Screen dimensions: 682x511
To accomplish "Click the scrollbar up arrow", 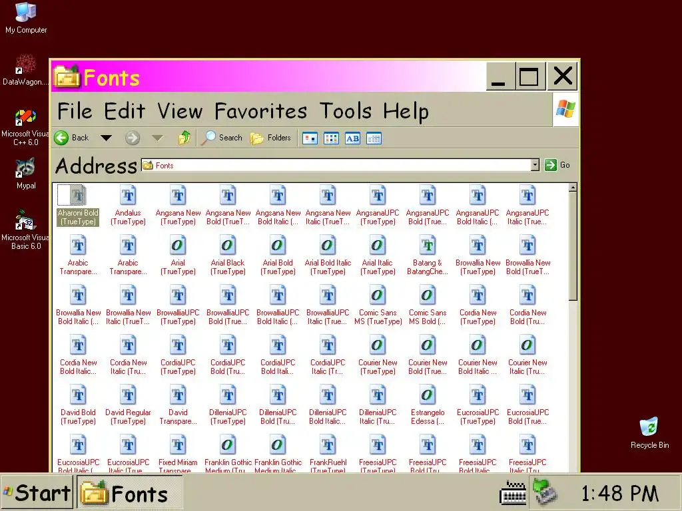I will coord(573,188).
